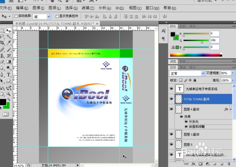
Task: Select the Blur tool
Action: [2, 68]
